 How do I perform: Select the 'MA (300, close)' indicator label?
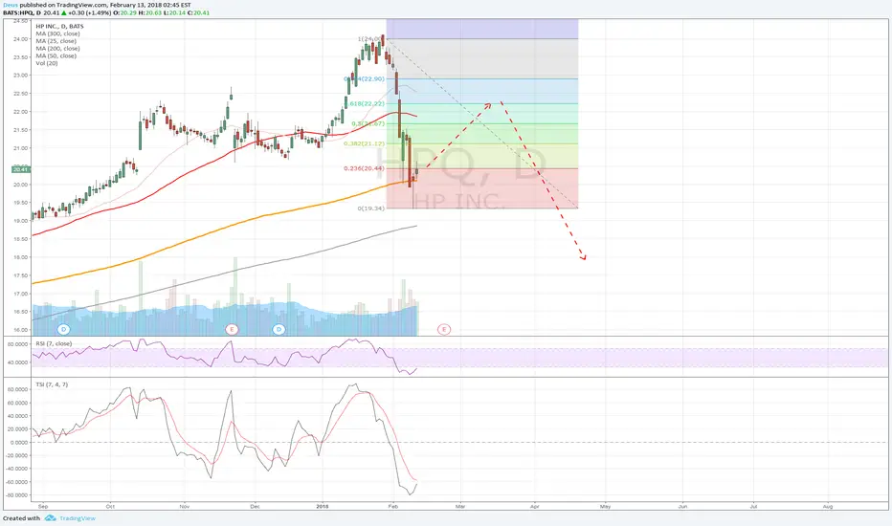[58, 33]
